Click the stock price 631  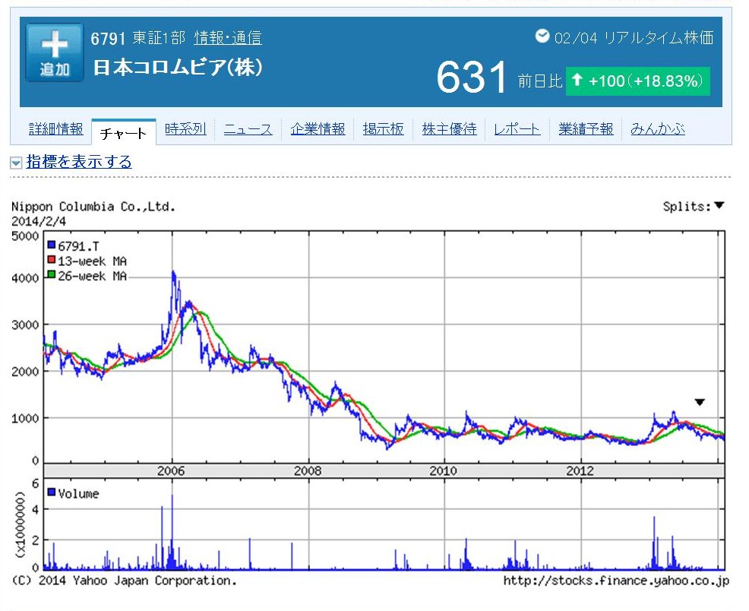tap(472, 77)
